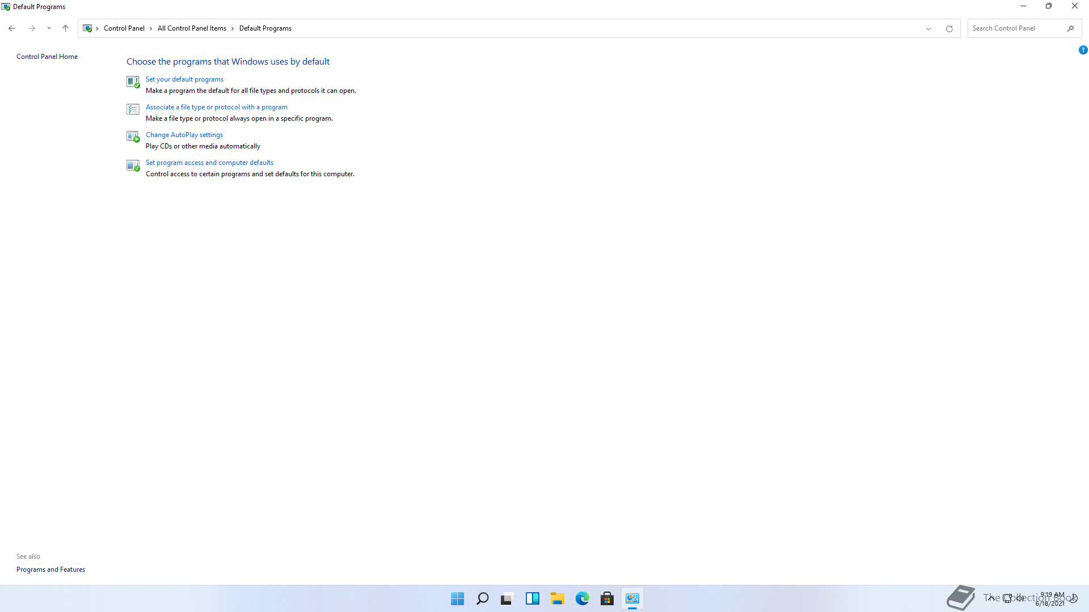
Task: Open Widgets on the taskbar
Action: pos(533,598)
